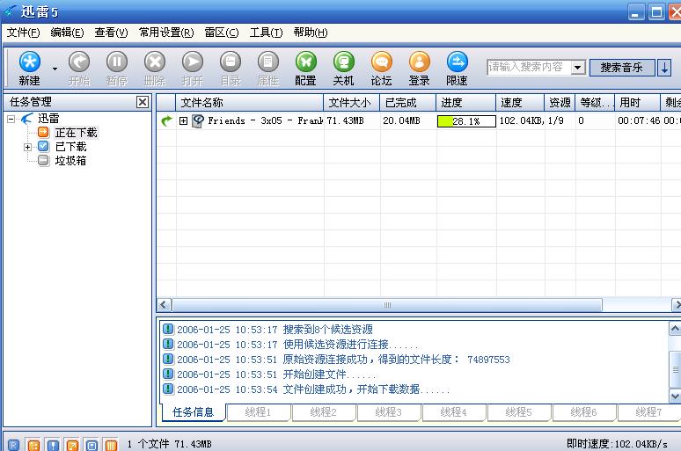681x451 pixels.
Task: Click the 28.1% progress bar
Action: (466, 121)
